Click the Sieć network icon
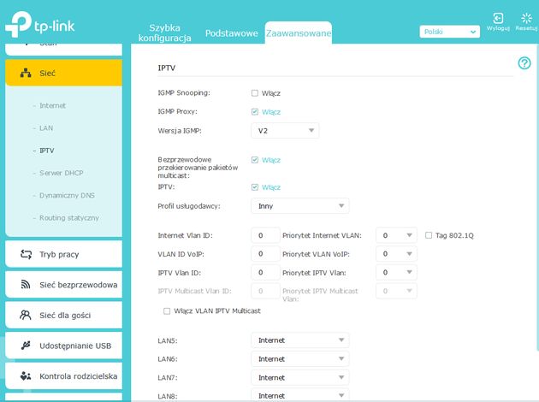Viewport: 539px width, 402px height. coord(26,73)
